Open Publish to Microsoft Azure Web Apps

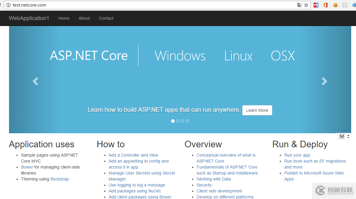pyautogui.click(x=314, y=176)
